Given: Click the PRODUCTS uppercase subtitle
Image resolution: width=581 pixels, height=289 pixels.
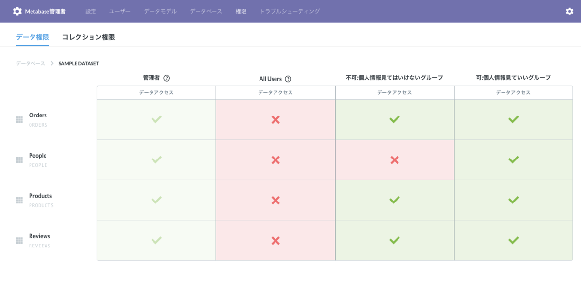Looking at the screenshot, I should coord(41,205).
